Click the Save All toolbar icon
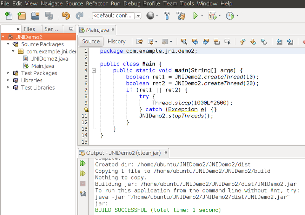305x215 pixels. [49, 16]
